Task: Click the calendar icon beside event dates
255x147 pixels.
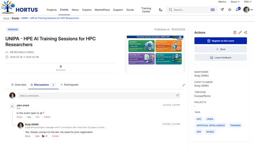Action: click(7, 57)
